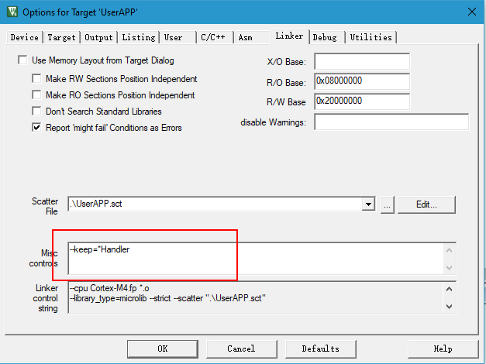Go to the Listing tab

tap(139, 37)
